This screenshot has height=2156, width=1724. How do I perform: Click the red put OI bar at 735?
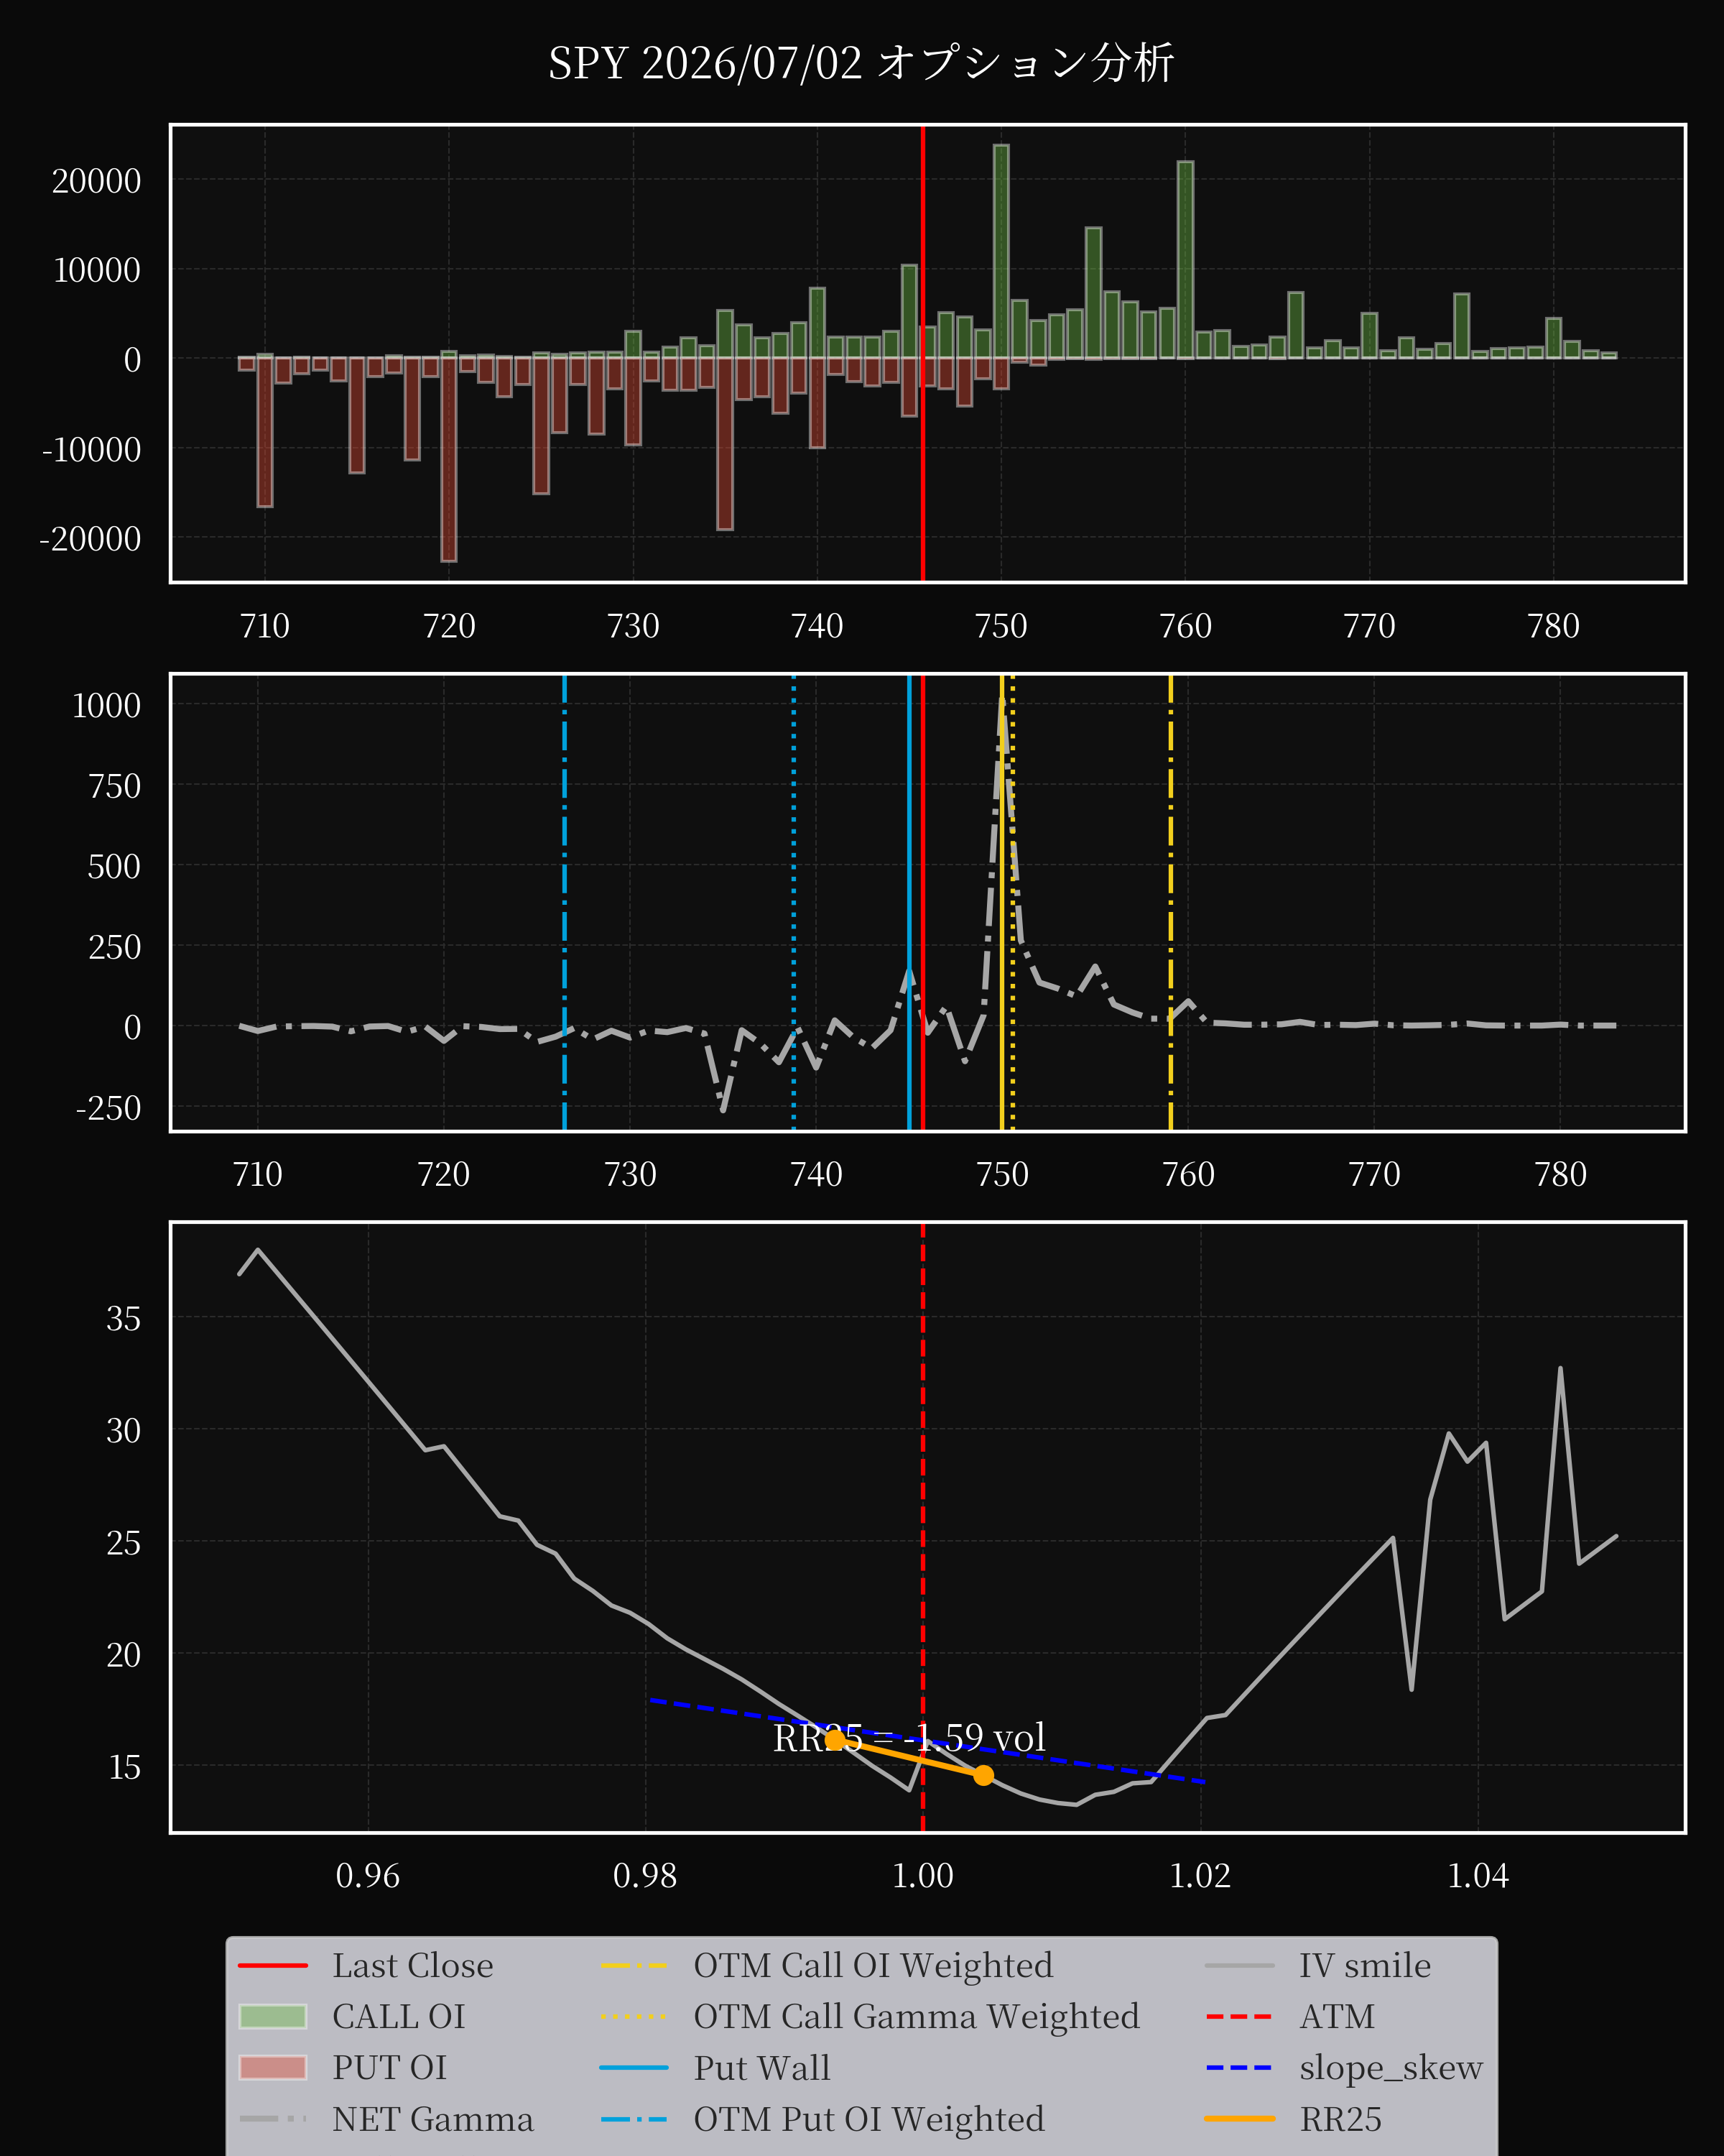(725, 444)
